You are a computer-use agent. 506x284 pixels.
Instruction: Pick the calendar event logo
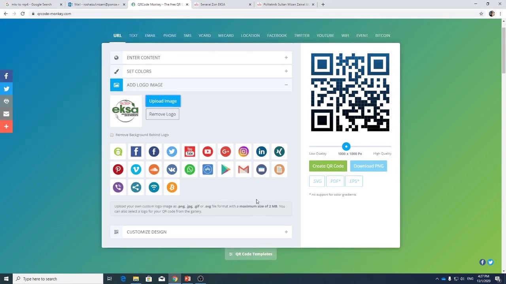pyautogui.click(x=261, y=169)
